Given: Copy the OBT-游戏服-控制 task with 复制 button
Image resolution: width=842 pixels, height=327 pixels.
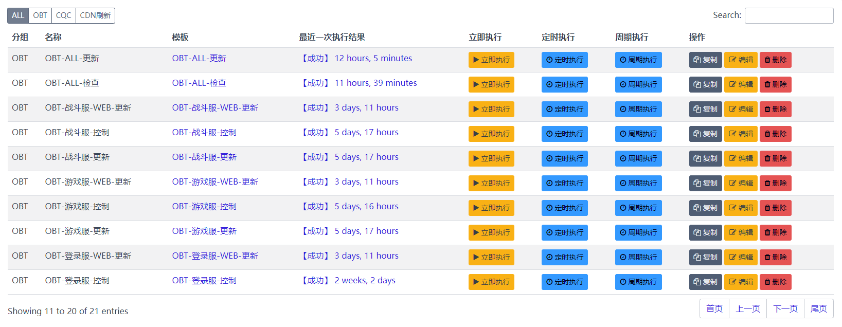Looking at the screenshot, I should (x=705, y=208).
